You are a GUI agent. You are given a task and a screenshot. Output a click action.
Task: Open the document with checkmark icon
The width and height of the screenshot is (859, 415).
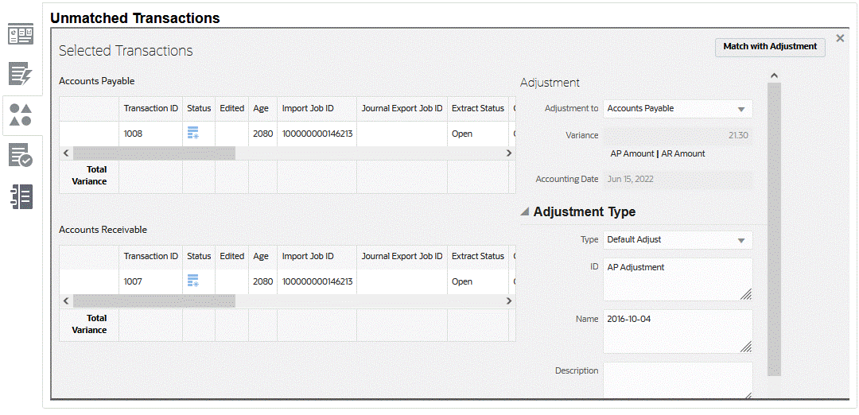21,156
